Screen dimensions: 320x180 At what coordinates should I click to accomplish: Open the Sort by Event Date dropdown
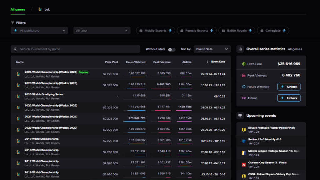coord(212,49)
